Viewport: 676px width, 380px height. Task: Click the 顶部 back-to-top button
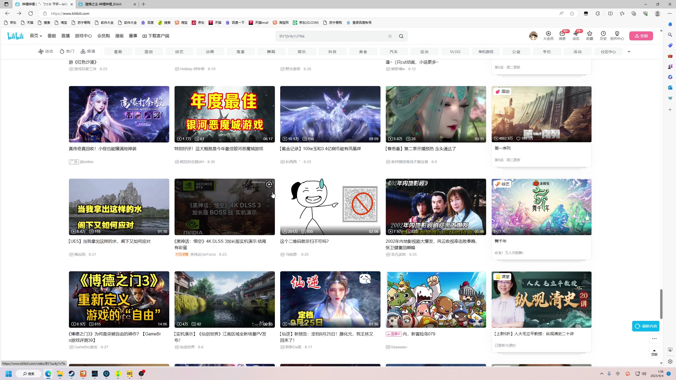coord(654,353)
